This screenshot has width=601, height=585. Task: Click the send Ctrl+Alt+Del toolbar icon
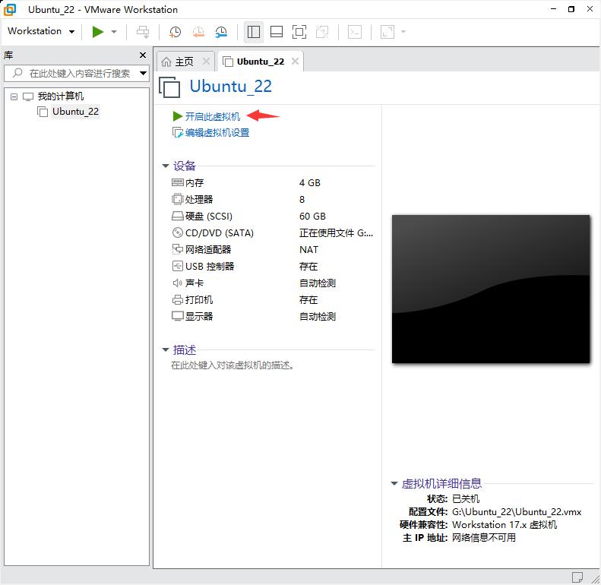(143, 32)
